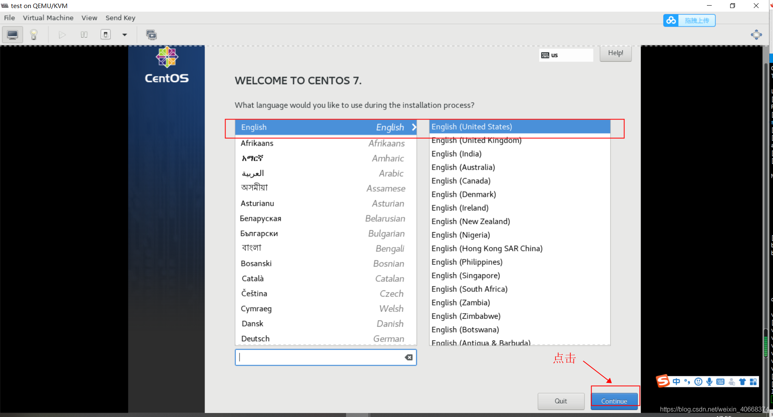This screenshot has width=773, height=417.
Task: Open the Virtual Machine menu
Action: coord(48,18)
